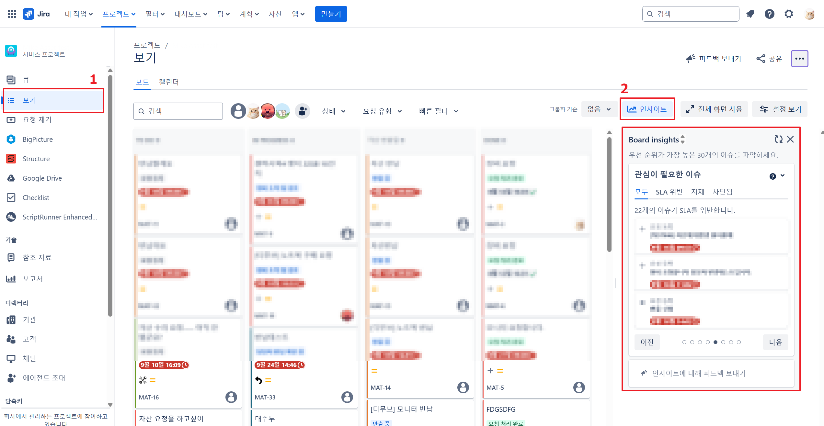Click the 만들기 button
The image size is (824, 426).
coord(331,14)
